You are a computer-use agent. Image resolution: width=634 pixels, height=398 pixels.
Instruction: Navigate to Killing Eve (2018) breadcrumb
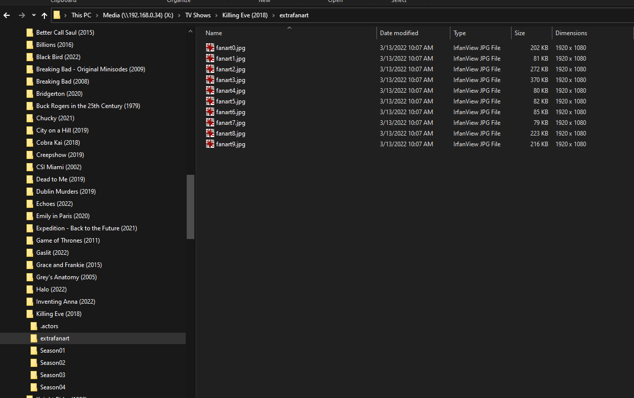tap(245, 15)
